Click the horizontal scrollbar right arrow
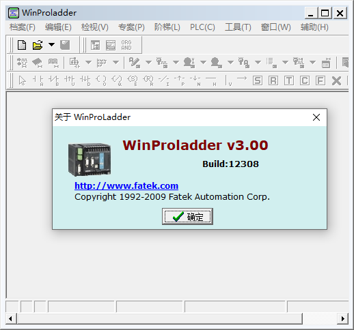This screenshot has width=354, height=330. pos(342,318)
